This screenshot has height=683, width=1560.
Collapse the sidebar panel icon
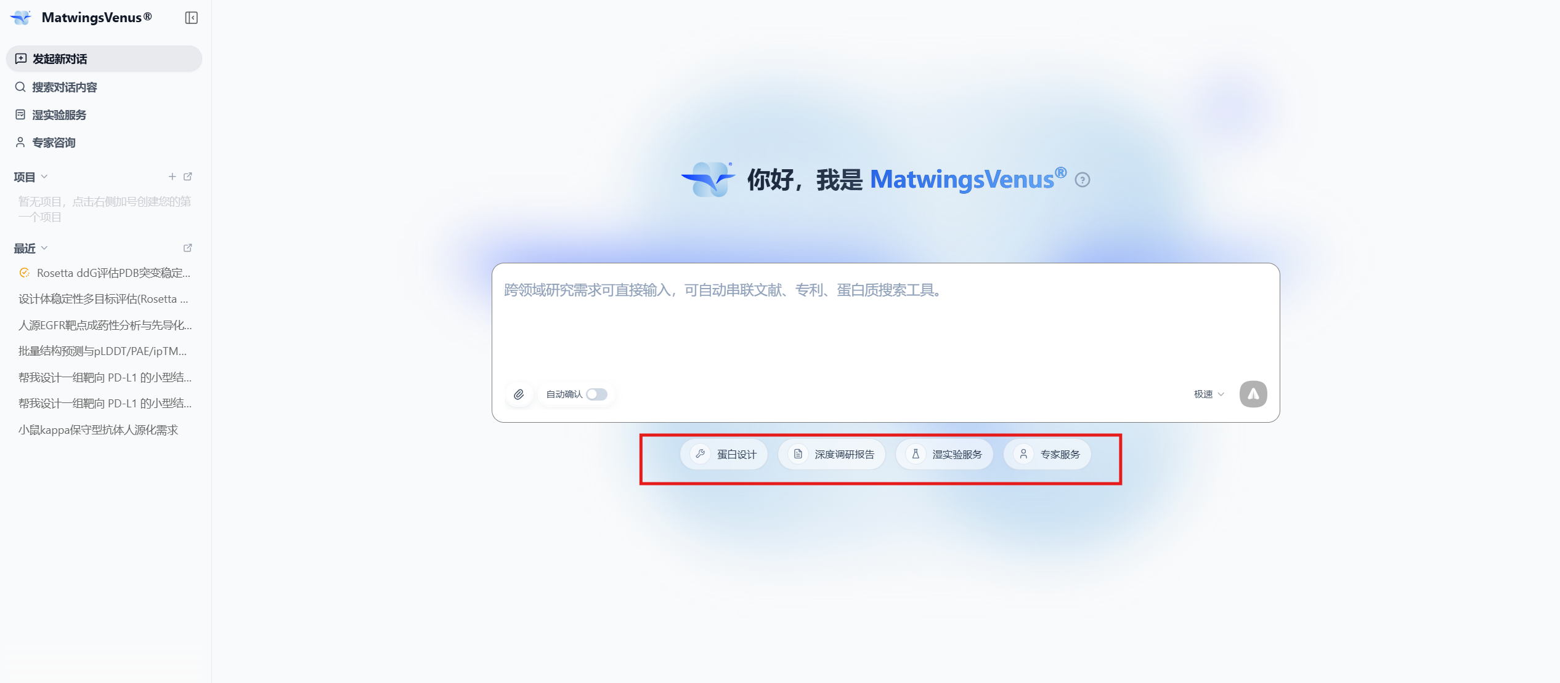coord(192,18)
